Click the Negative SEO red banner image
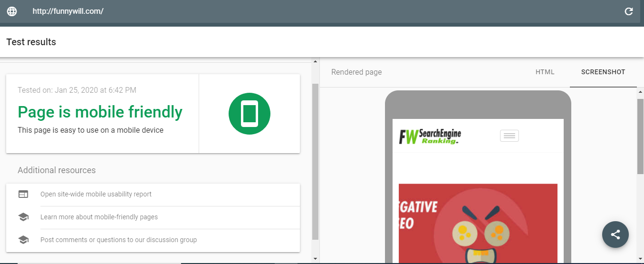 coord(478,224)
